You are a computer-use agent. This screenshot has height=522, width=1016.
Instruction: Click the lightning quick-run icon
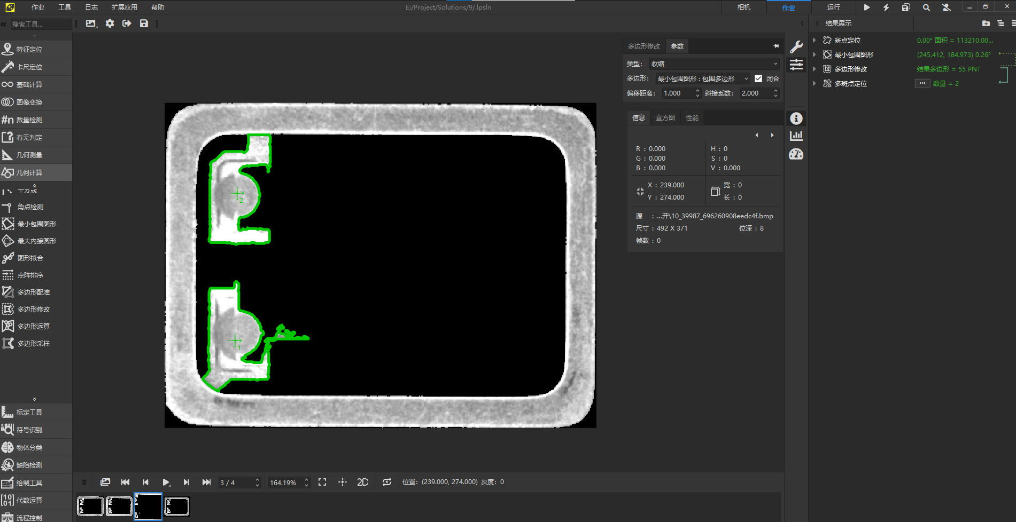pos(886,7)
